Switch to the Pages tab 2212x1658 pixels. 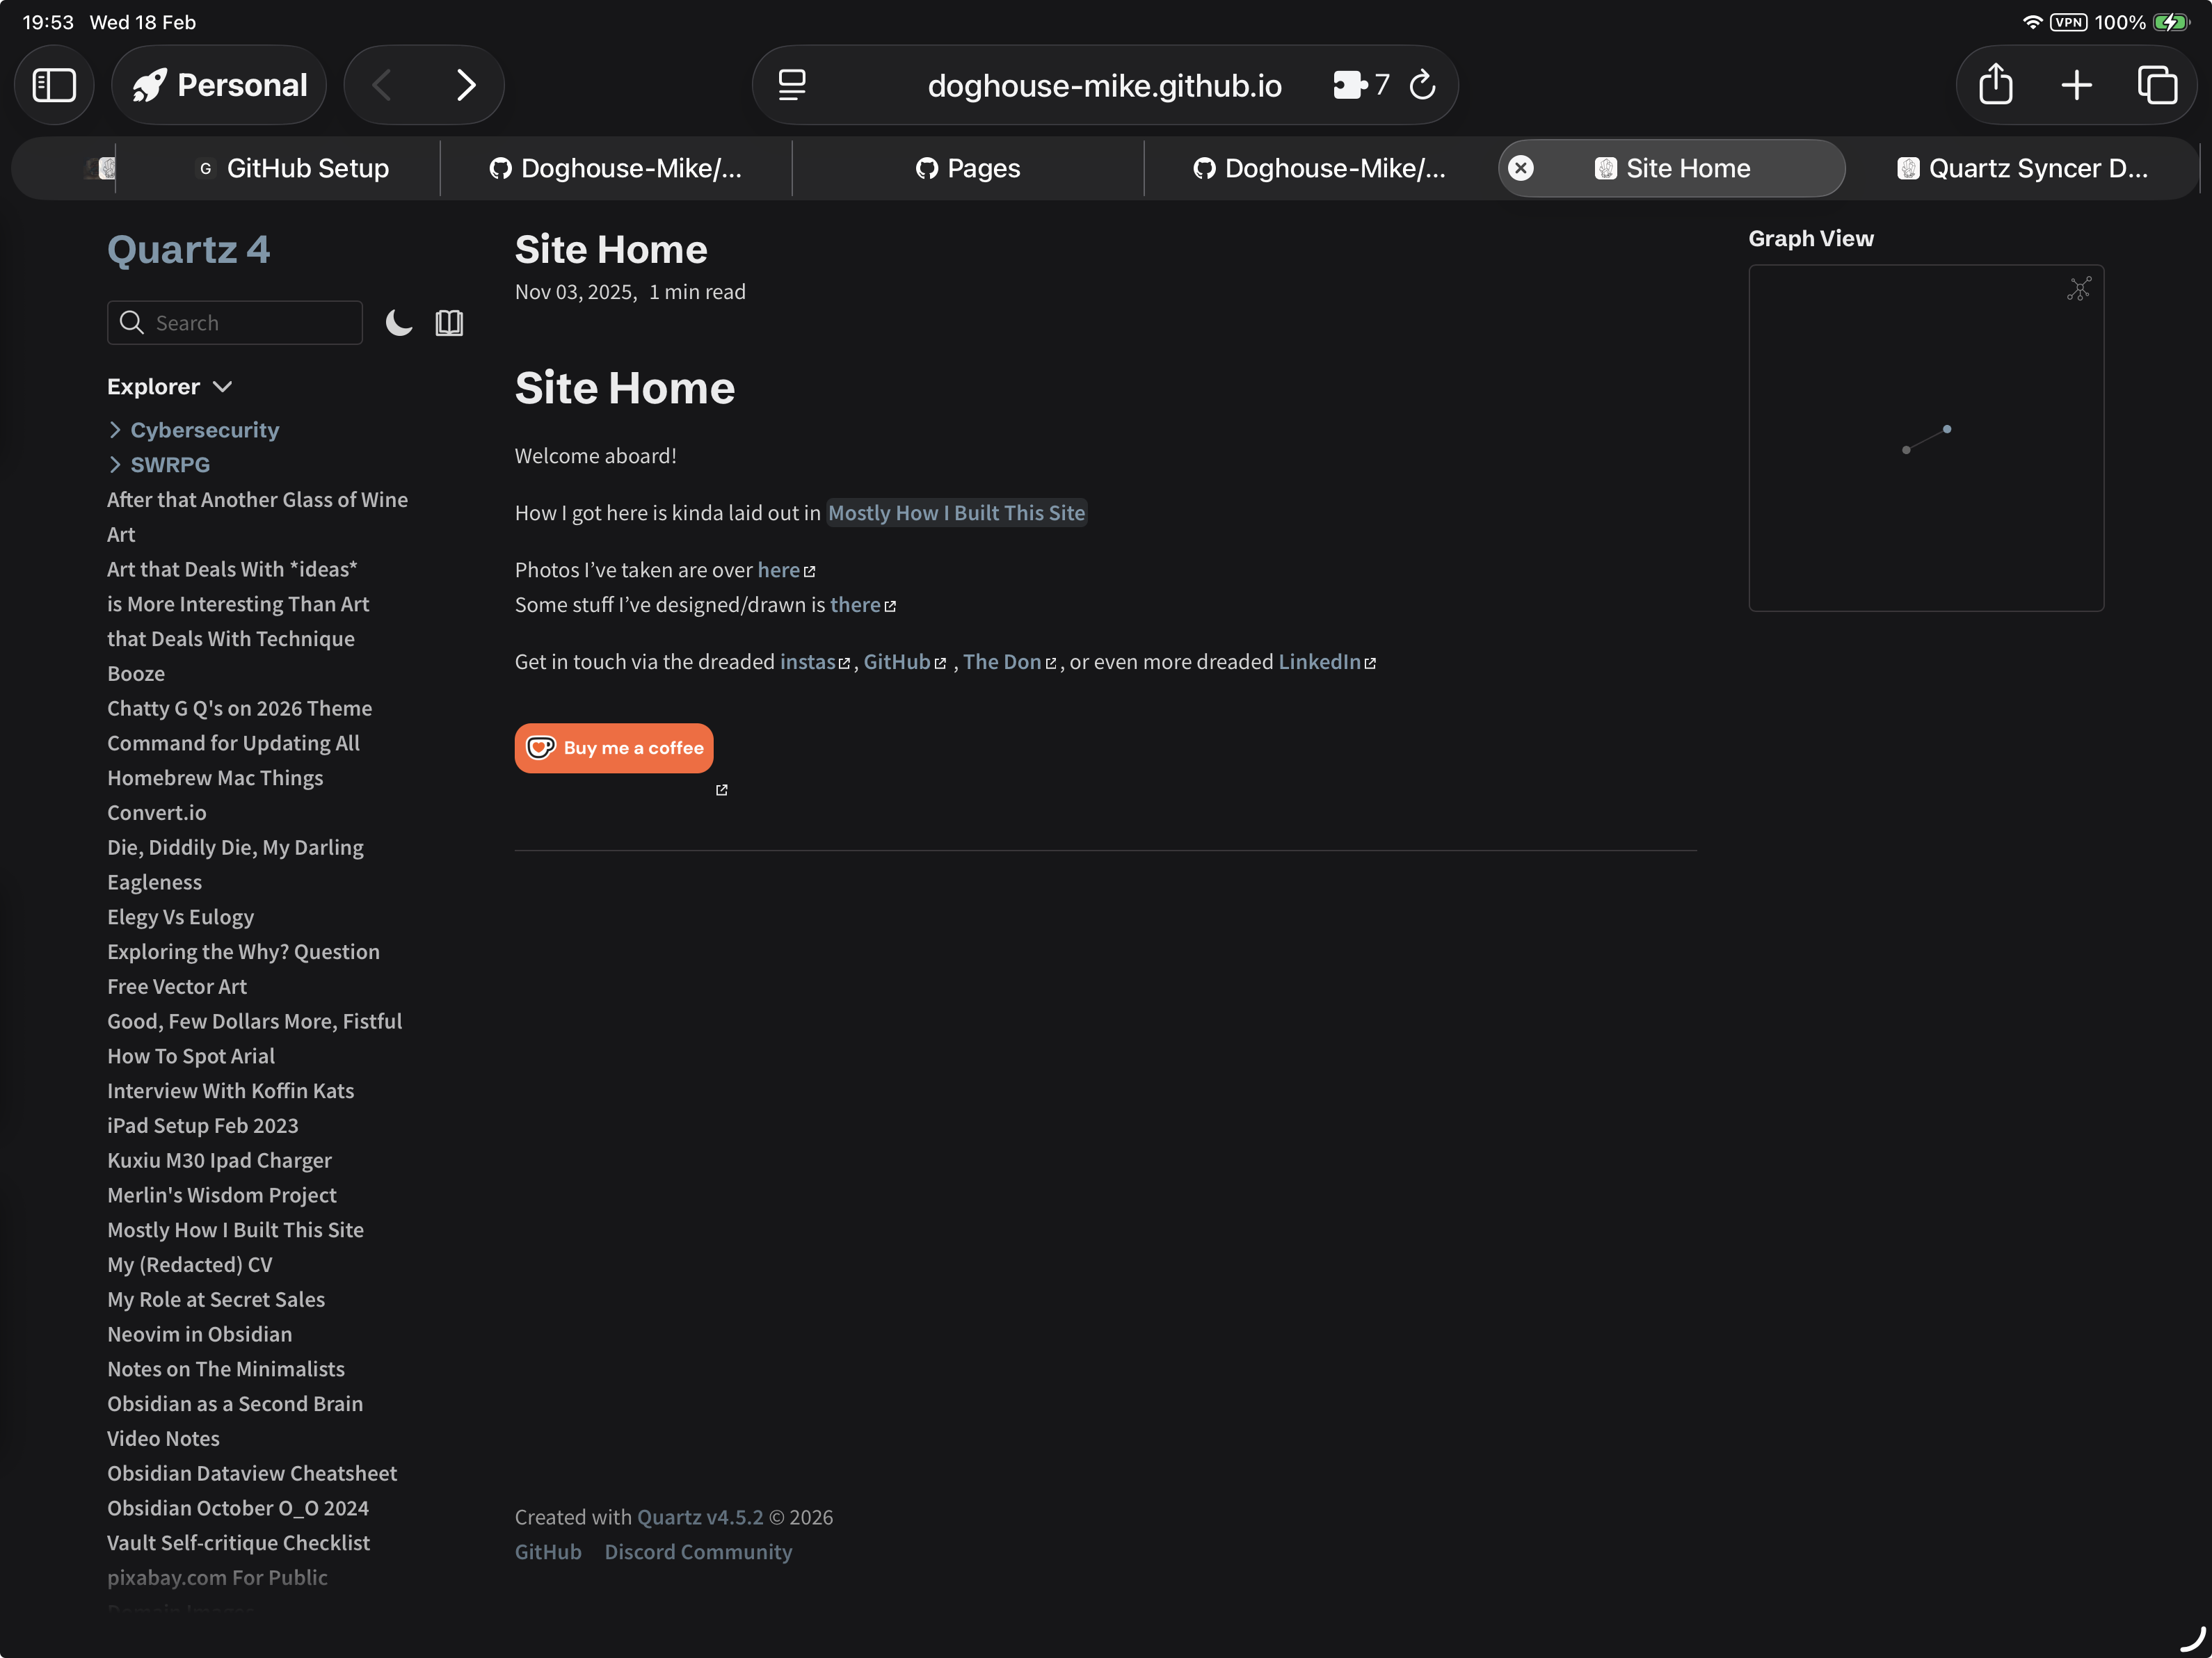[x=968, y=168]
